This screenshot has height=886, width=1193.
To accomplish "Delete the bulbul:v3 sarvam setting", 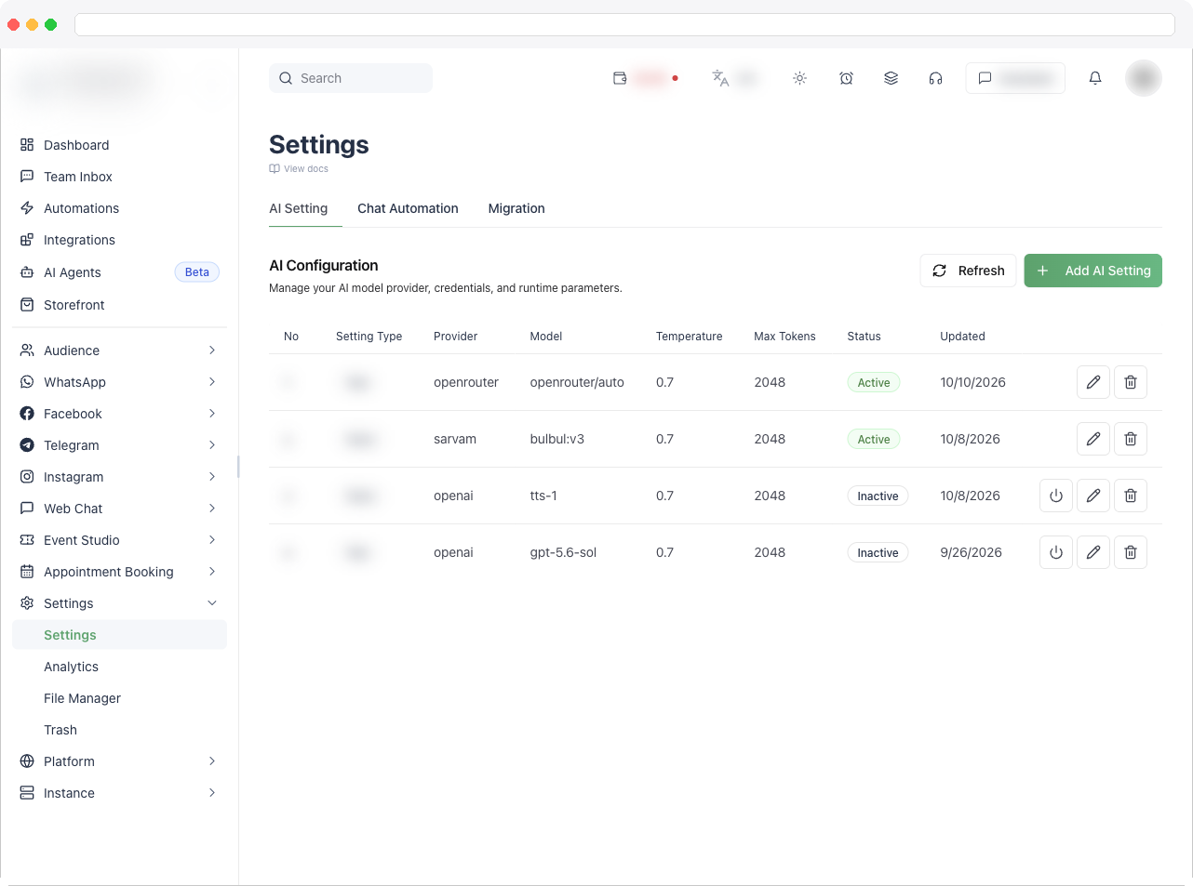I will (1131, 439).
